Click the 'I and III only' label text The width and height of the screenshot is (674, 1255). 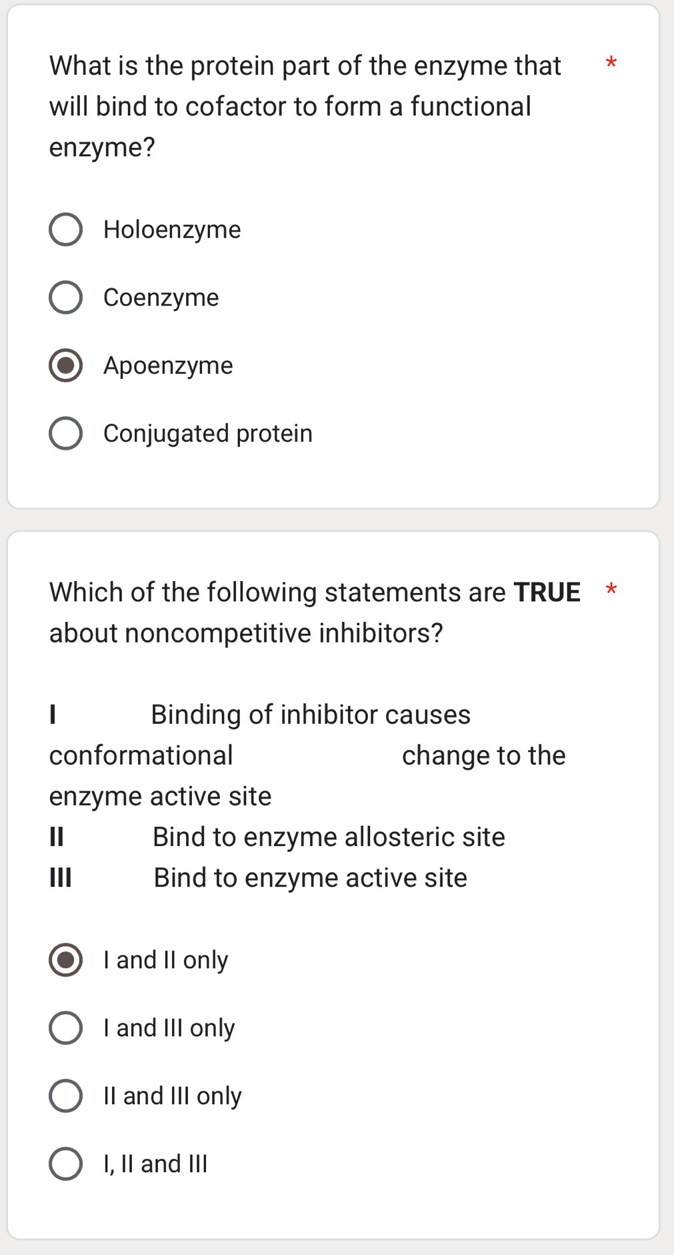[x=168, y=1027]
